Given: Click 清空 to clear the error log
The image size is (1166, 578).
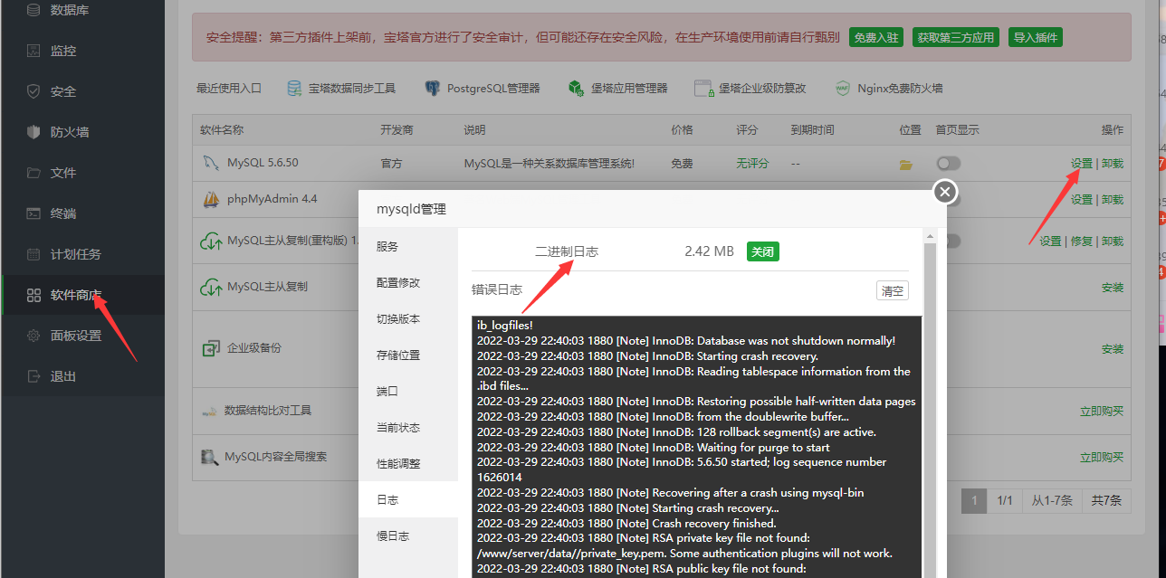Looking at the screenshot, I should click(x=893, y=290).
